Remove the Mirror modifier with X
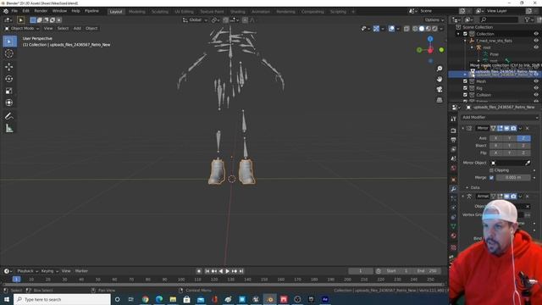The height and width of the screenshot is (305, 542). click(x=527, y=128)
